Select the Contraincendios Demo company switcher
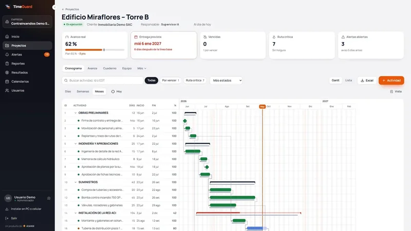 tap(27, 22)
